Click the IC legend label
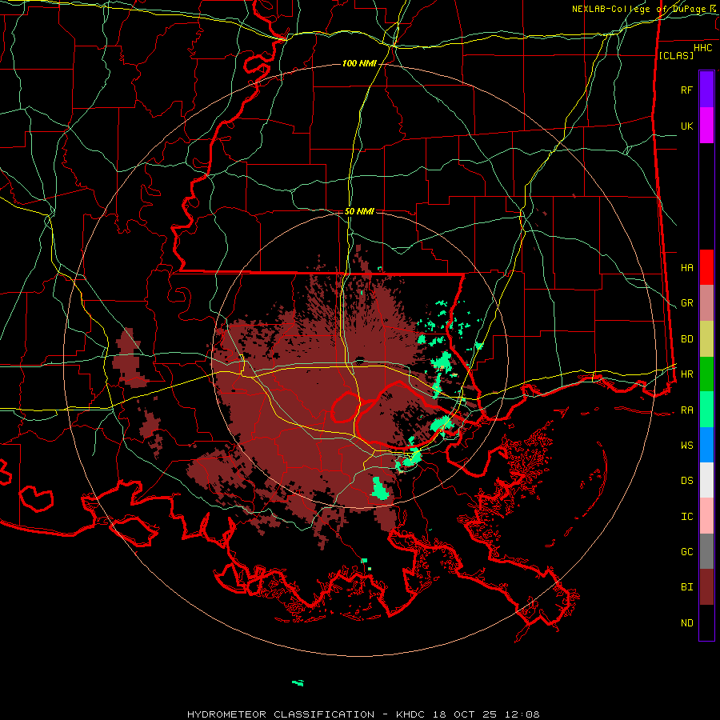 (x=686, y=517)
